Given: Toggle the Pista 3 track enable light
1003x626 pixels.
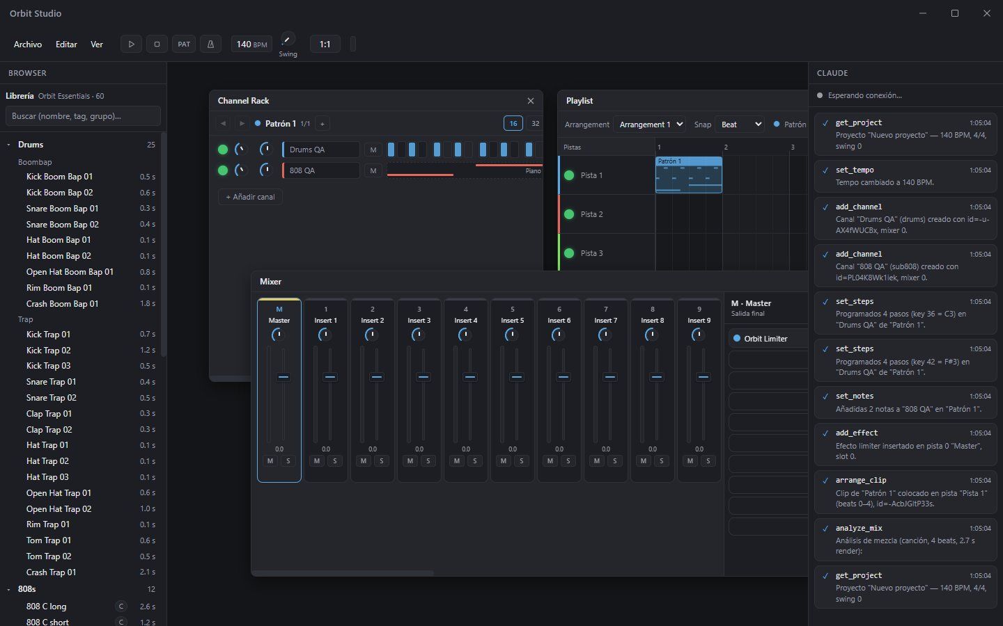Looking at the screenshot, I should (x=569, y=253).
